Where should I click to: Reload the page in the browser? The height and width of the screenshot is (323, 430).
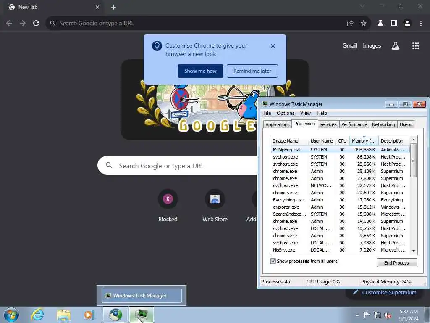[x=36, y=24]
